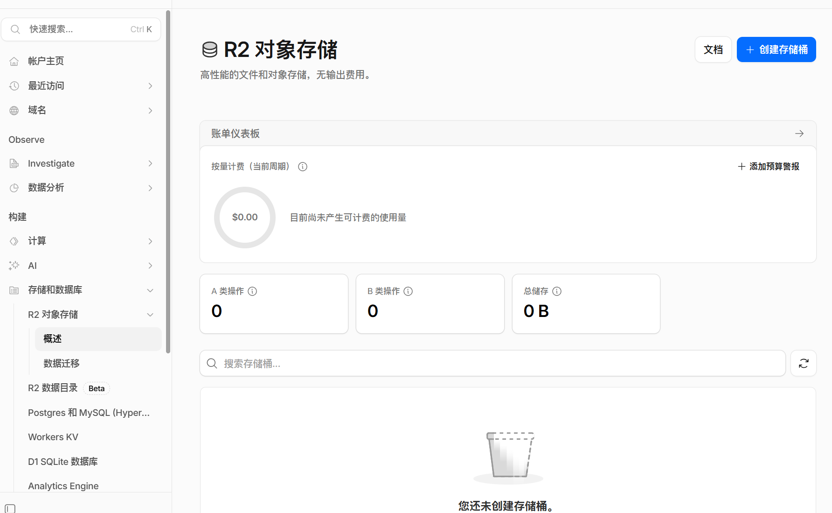Image resolution: width=832 pixels, height=513 pixels.
Task: Click the info icon next to 总储存
Action: pos(557,291)
